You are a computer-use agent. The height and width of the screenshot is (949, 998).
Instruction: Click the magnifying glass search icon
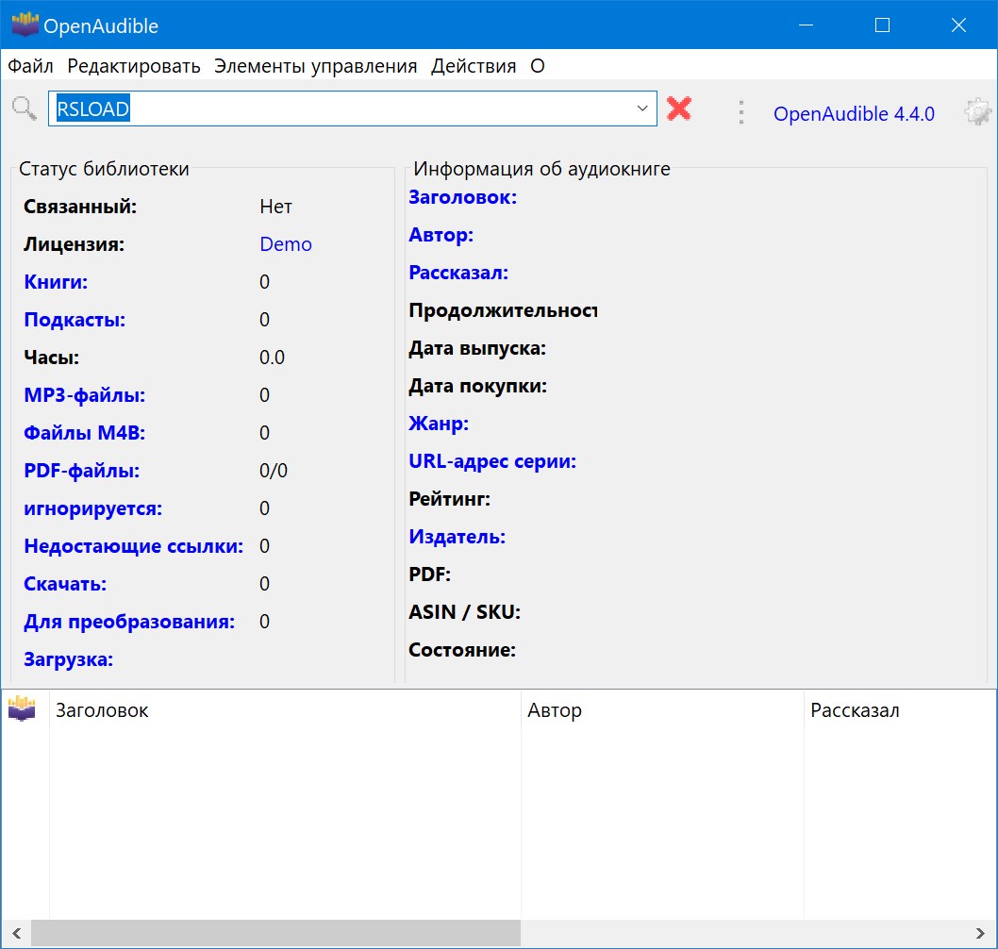(25, 108)
